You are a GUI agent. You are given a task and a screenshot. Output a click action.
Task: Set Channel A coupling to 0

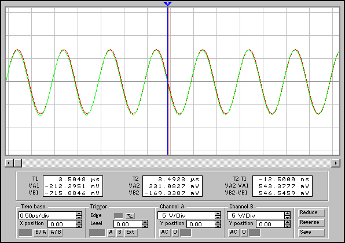tap(175, 232)
